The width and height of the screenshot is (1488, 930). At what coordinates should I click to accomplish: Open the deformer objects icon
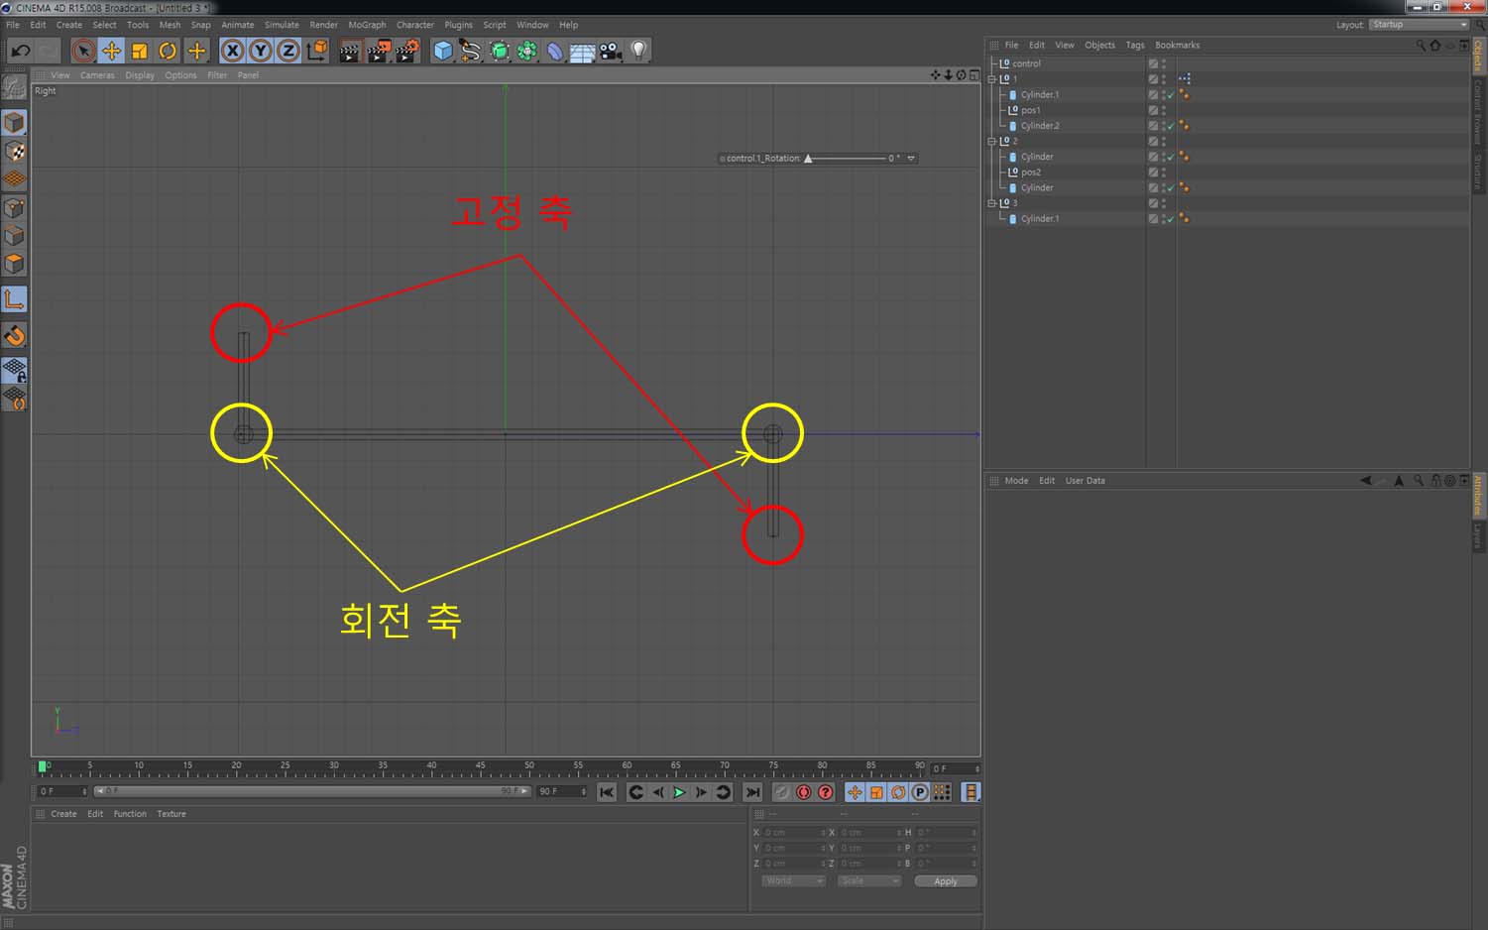[555, 51]
